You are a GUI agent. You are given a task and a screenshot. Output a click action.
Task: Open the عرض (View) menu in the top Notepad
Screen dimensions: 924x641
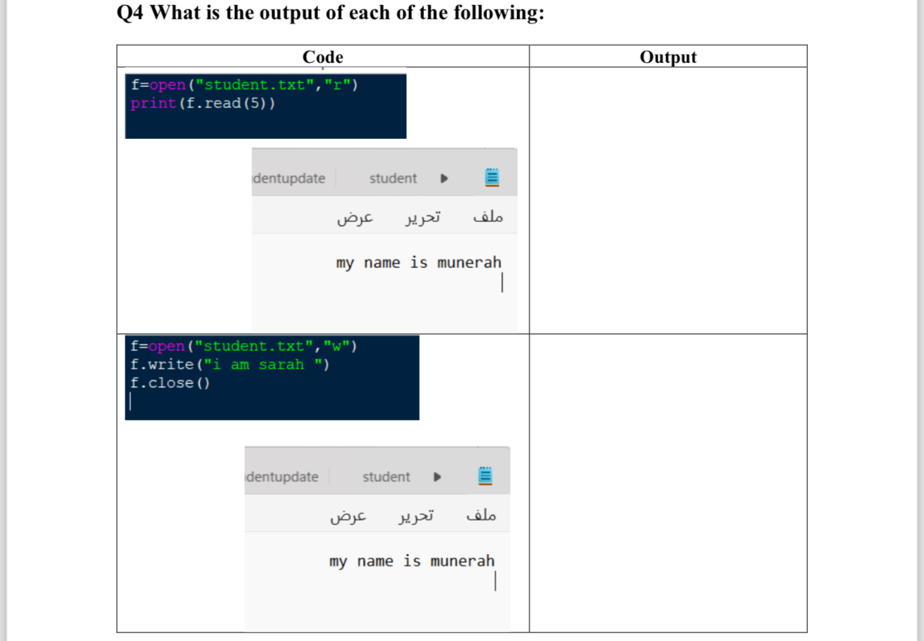356,216
